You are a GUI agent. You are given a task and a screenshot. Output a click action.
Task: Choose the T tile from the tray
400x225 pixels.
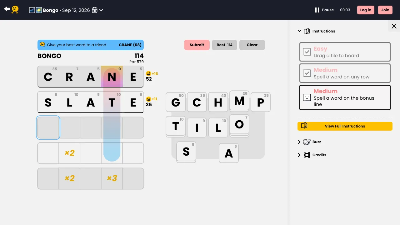pos(176,126)
